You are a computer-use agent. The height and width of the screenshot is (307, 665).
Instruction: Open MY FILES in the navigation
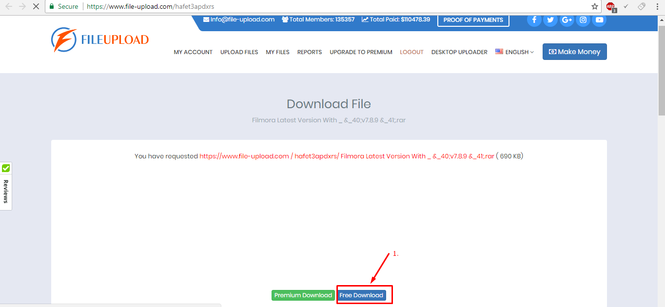tap(277, 52)
